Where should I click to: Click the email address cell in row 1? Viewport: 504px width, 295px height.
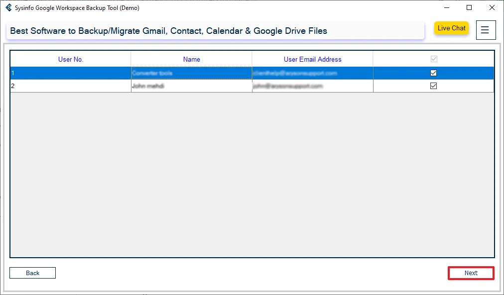click(x=312, y=73)
